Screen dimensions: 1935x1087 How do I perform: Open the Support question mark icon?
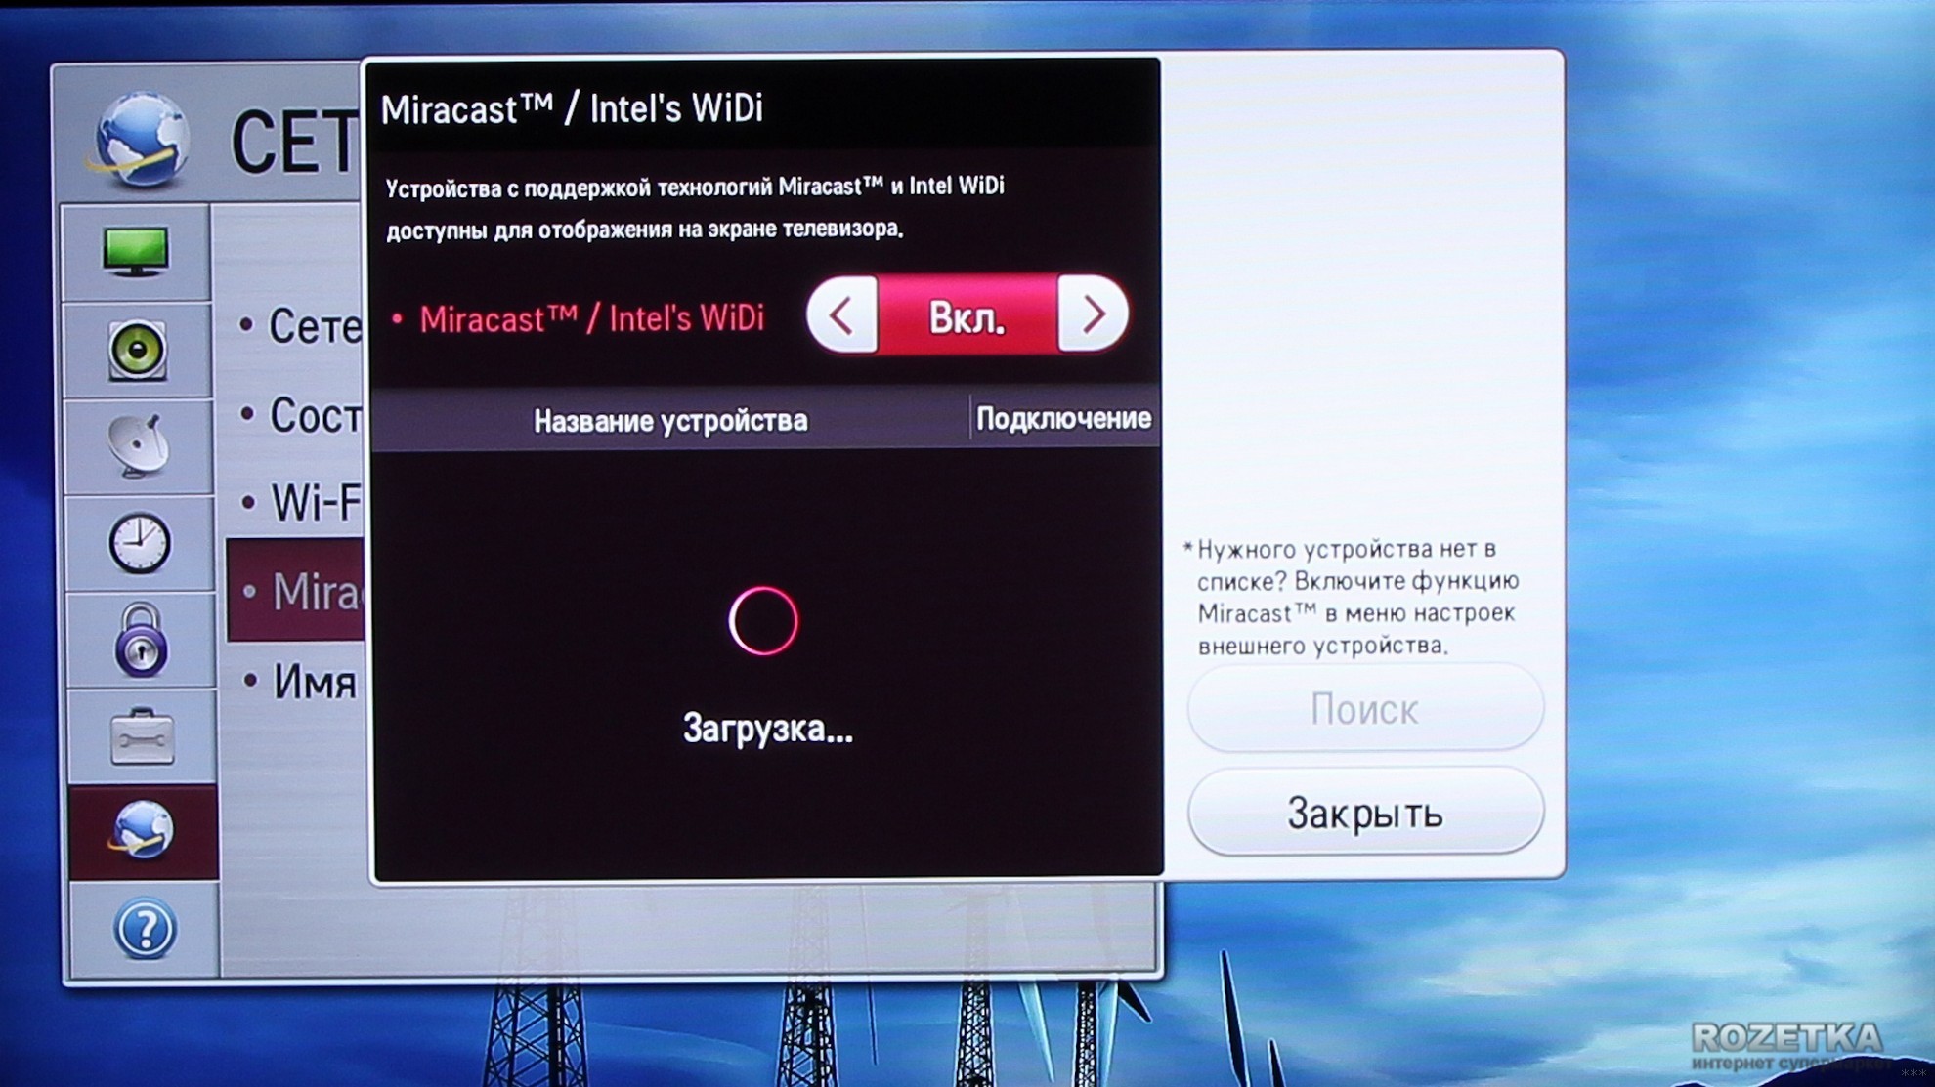145,928
